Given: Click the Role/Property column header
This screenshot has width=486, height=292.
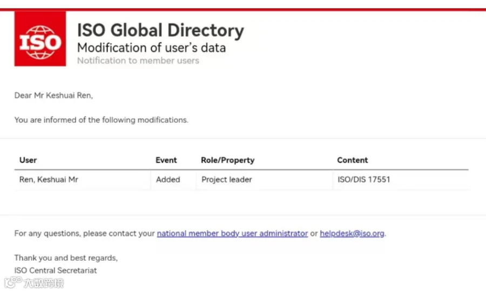Looking at the screenshot, I should (228, 160).
